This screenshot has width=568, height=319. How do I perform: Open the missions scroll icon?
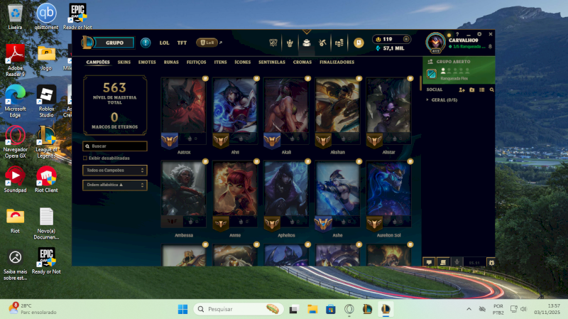click(443, 262)
